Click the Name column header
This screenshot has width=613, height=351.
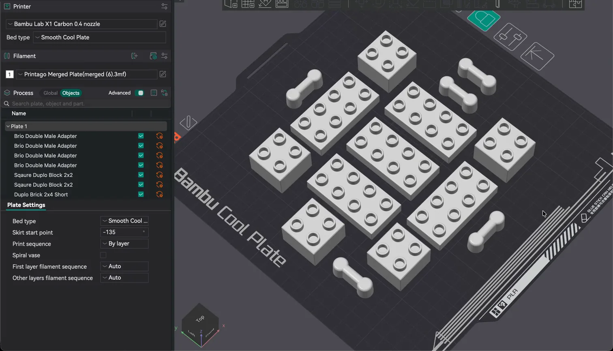pyautogui.click(x=19, y=113)
